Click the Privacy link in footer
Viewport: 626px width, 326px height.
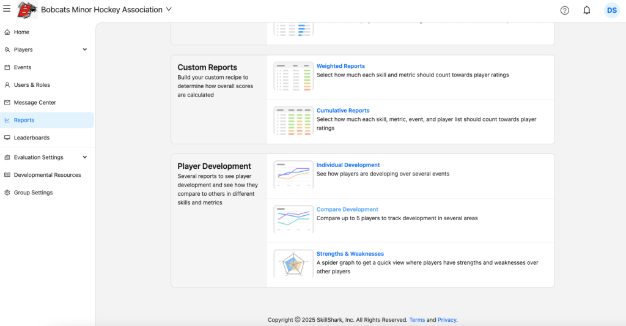pos(446,320)
